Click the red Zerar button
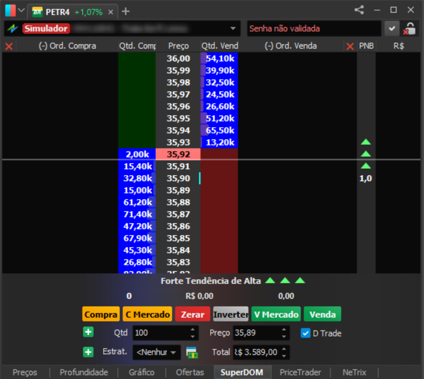This screenshot has width=424, height=379. pos(193,314)
